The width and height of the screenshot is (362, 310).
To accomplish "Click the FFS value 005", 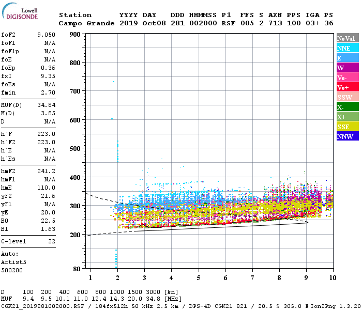I will (x=247, y=23).
